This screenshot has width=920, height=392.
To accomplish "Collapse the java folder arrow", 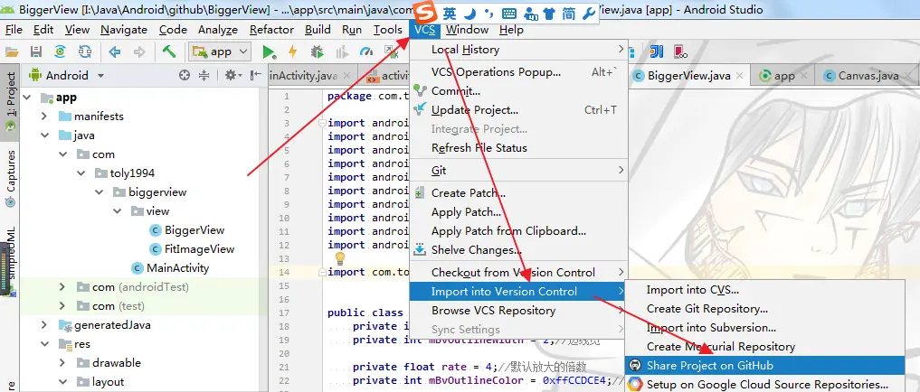I will [44, 135].
